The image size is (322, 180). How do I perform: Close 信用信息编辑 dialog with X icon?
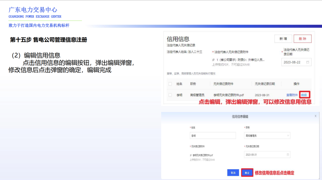pos(315,116)
